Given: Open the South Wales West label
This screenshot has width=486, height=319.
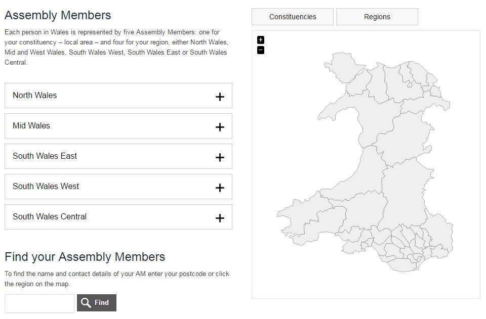Looking at the screenshot, I should pos(46,186).
